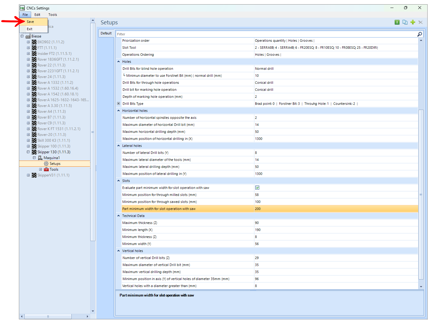The height and width of the screenshot is (323, 434).
Task: Click the Maquina1 machine icon
Action: click(40, 158)
